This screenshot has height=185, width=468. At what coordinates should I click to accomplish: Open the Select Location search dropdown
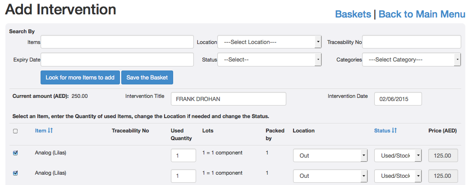[x=269, y=42]
